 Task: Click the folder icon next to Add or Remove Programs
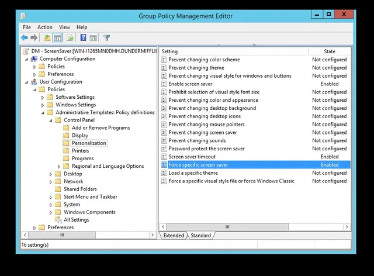point(66,127)
